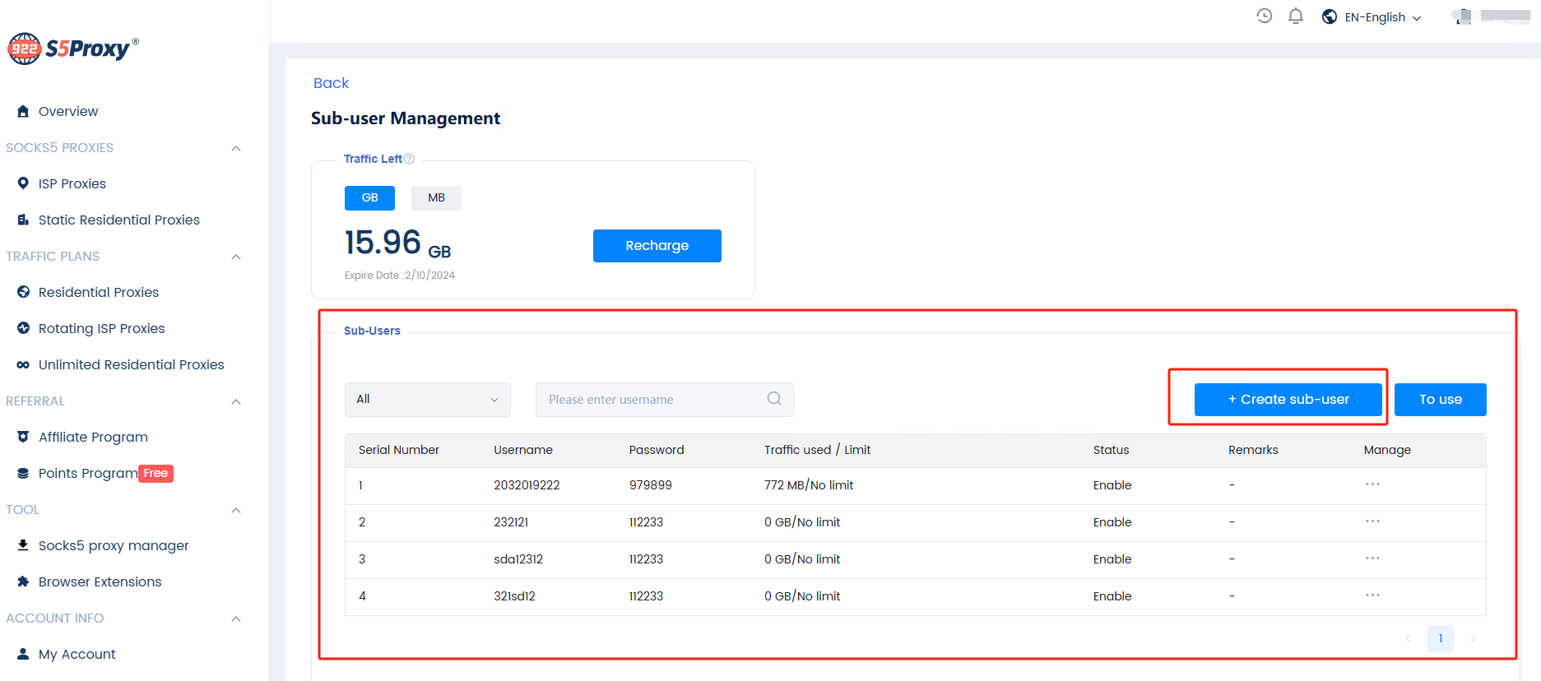Open manage menu for user 2032019222
The width and height of the screenshot is (1541, 681).
pyautogui.click(x=1372, y=484)
